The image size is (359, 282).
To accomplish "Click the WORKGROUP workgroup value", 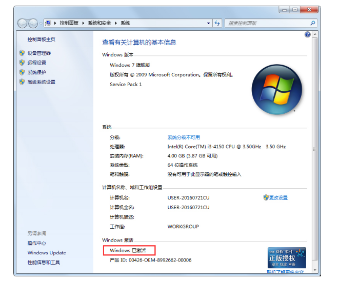I will coord(183,227).
